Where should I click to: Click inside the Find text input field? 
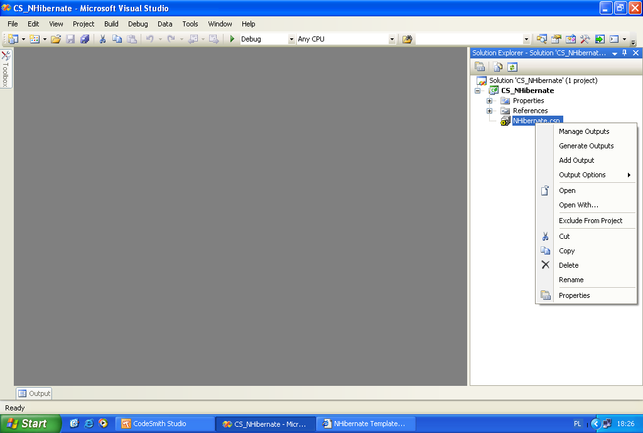tap(469, 39)
